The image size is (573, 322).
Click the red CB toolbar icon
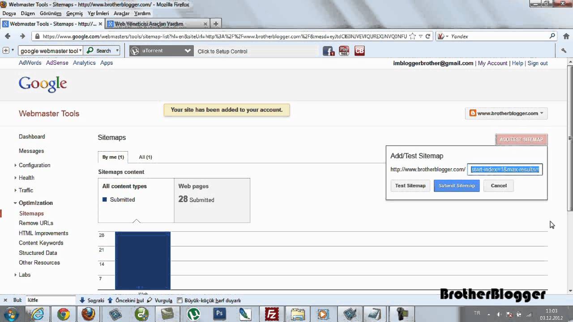(x=359, y=51)
